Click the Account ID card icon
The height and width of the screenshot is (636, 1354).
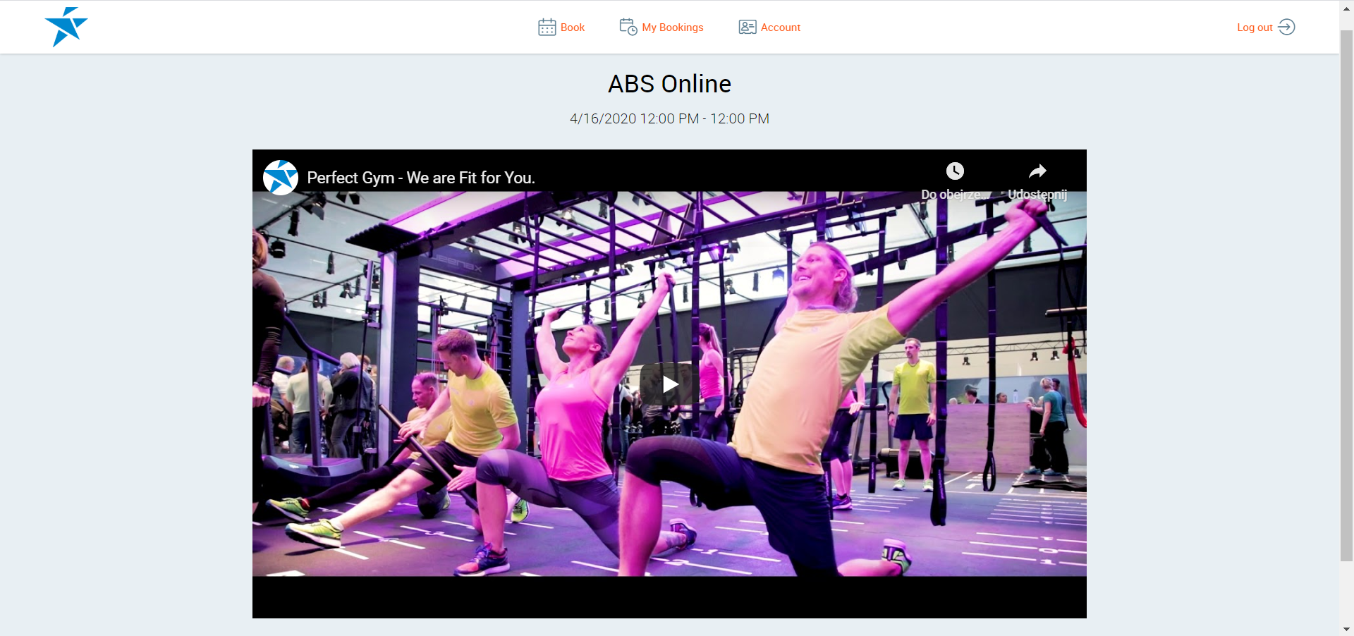point(747,27)
